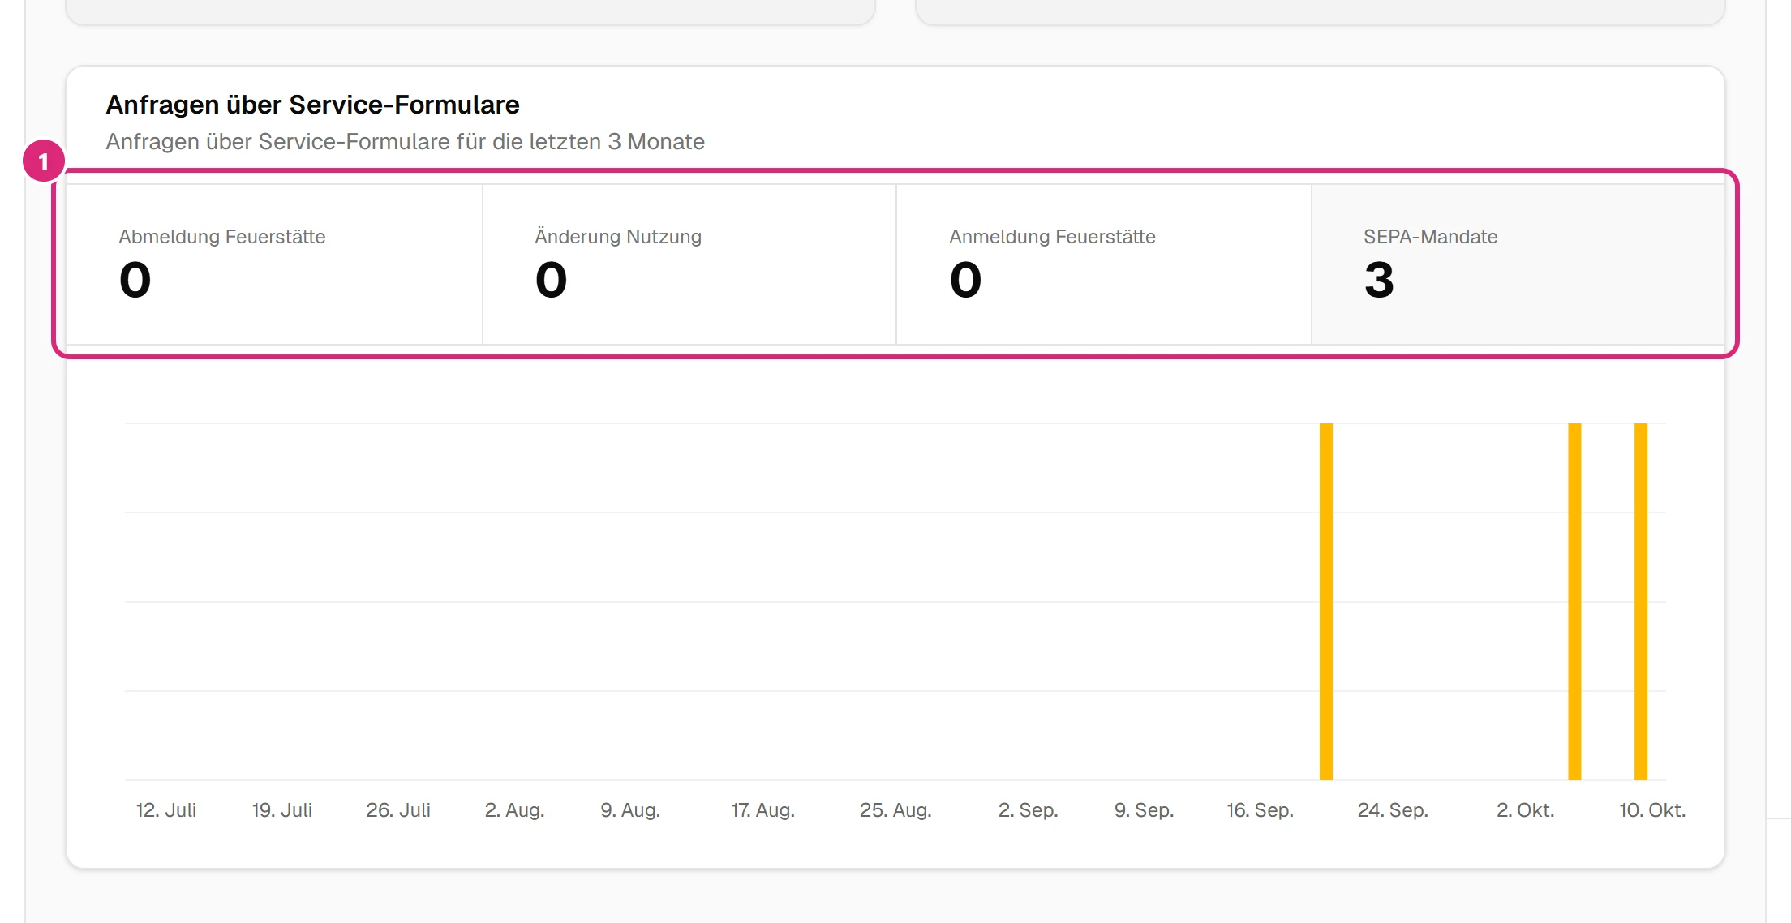Click the 12. Juli axis label
This screenshot has height=923, width=1791.
(166, 810)
